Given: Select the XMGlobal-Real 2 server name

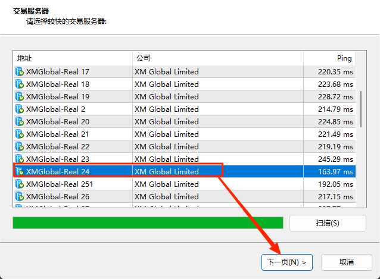Looking at the screenshot, I should (x=56, y=109).
